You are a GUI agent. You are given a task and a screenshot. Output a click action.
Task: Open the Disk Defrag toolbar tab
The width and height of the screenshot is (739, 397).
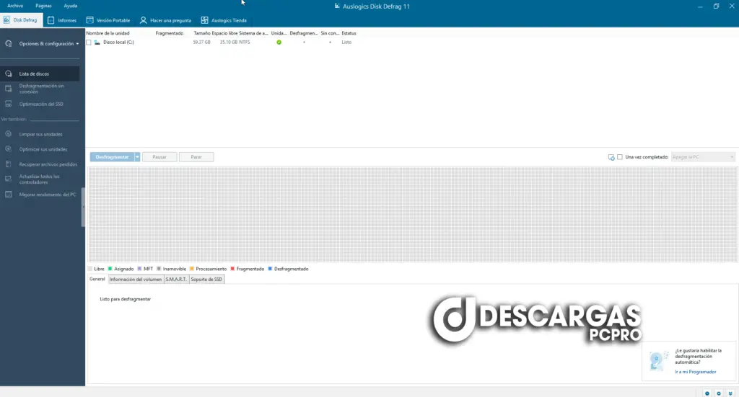[21, 20]
